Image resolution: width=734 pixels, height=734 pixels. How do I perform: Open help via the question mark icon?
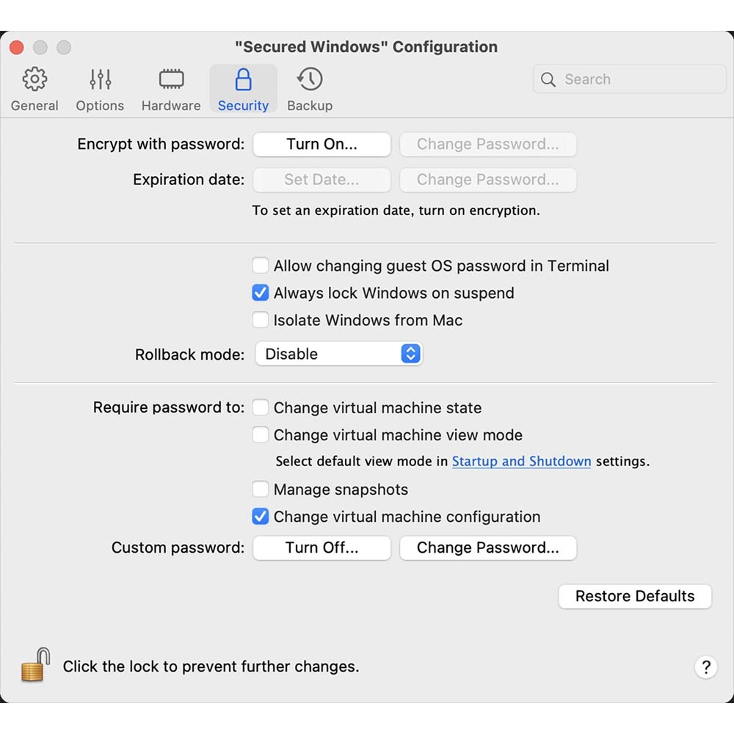[706, 668]
